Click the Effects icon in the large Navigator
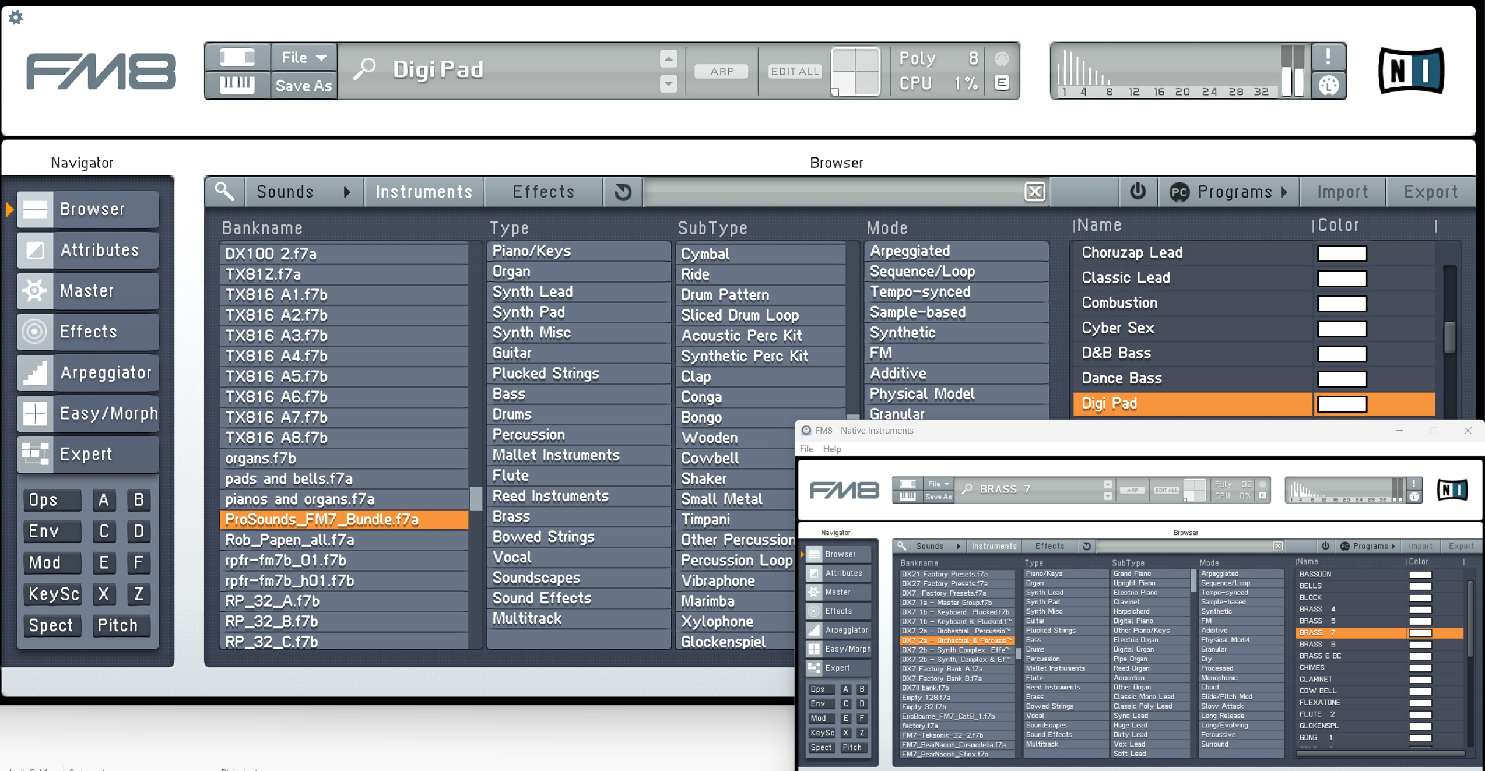This screenshot has width=1485, height=771. pos(36,332)
